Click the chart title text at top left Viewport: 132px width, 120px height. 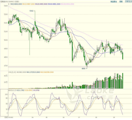[x=10, y=2]
